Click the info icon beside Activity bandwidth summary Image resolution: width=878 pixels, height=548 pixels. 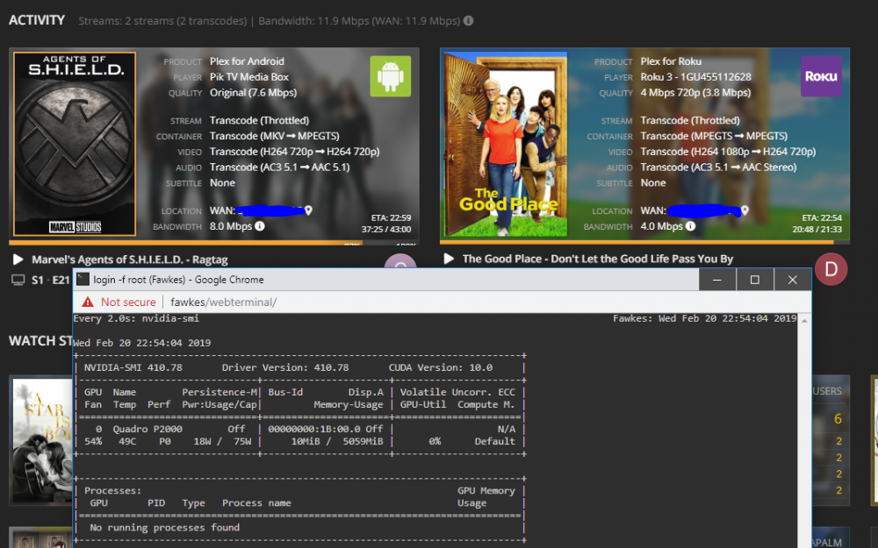pos(468,21)
